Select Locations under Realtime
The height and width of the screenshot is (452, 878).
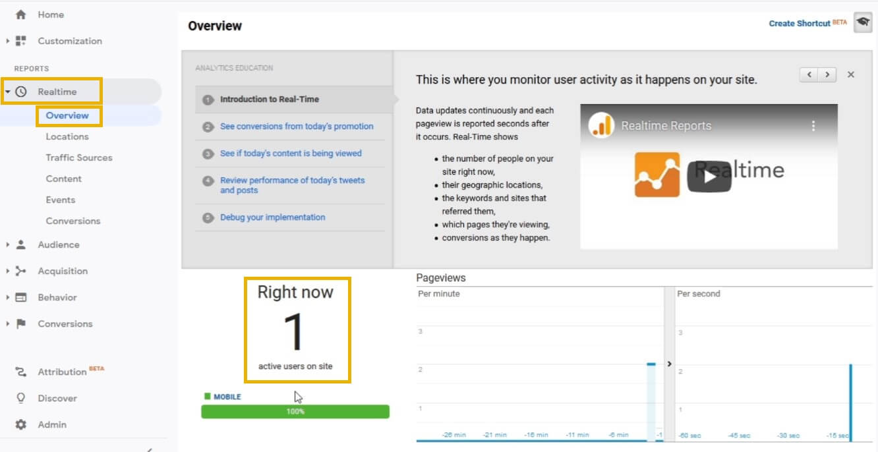(67, 136)
